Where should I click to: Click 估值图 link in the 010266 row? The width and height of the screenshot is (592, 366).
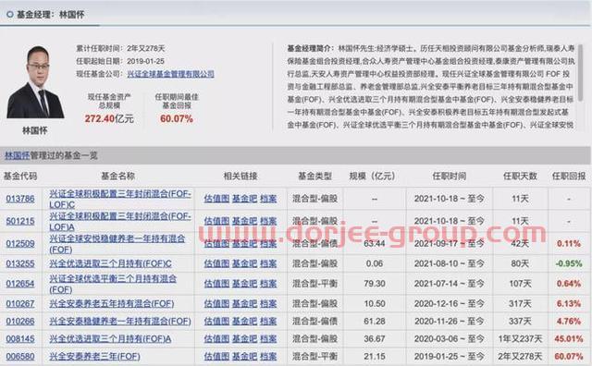216,321
